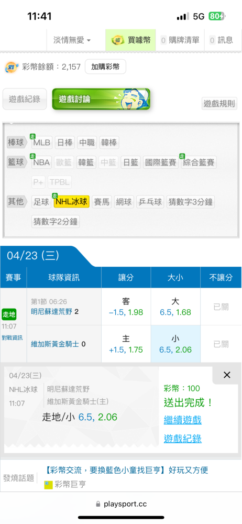
Task: Select the 日棒 league
Action: pos(64,143)
